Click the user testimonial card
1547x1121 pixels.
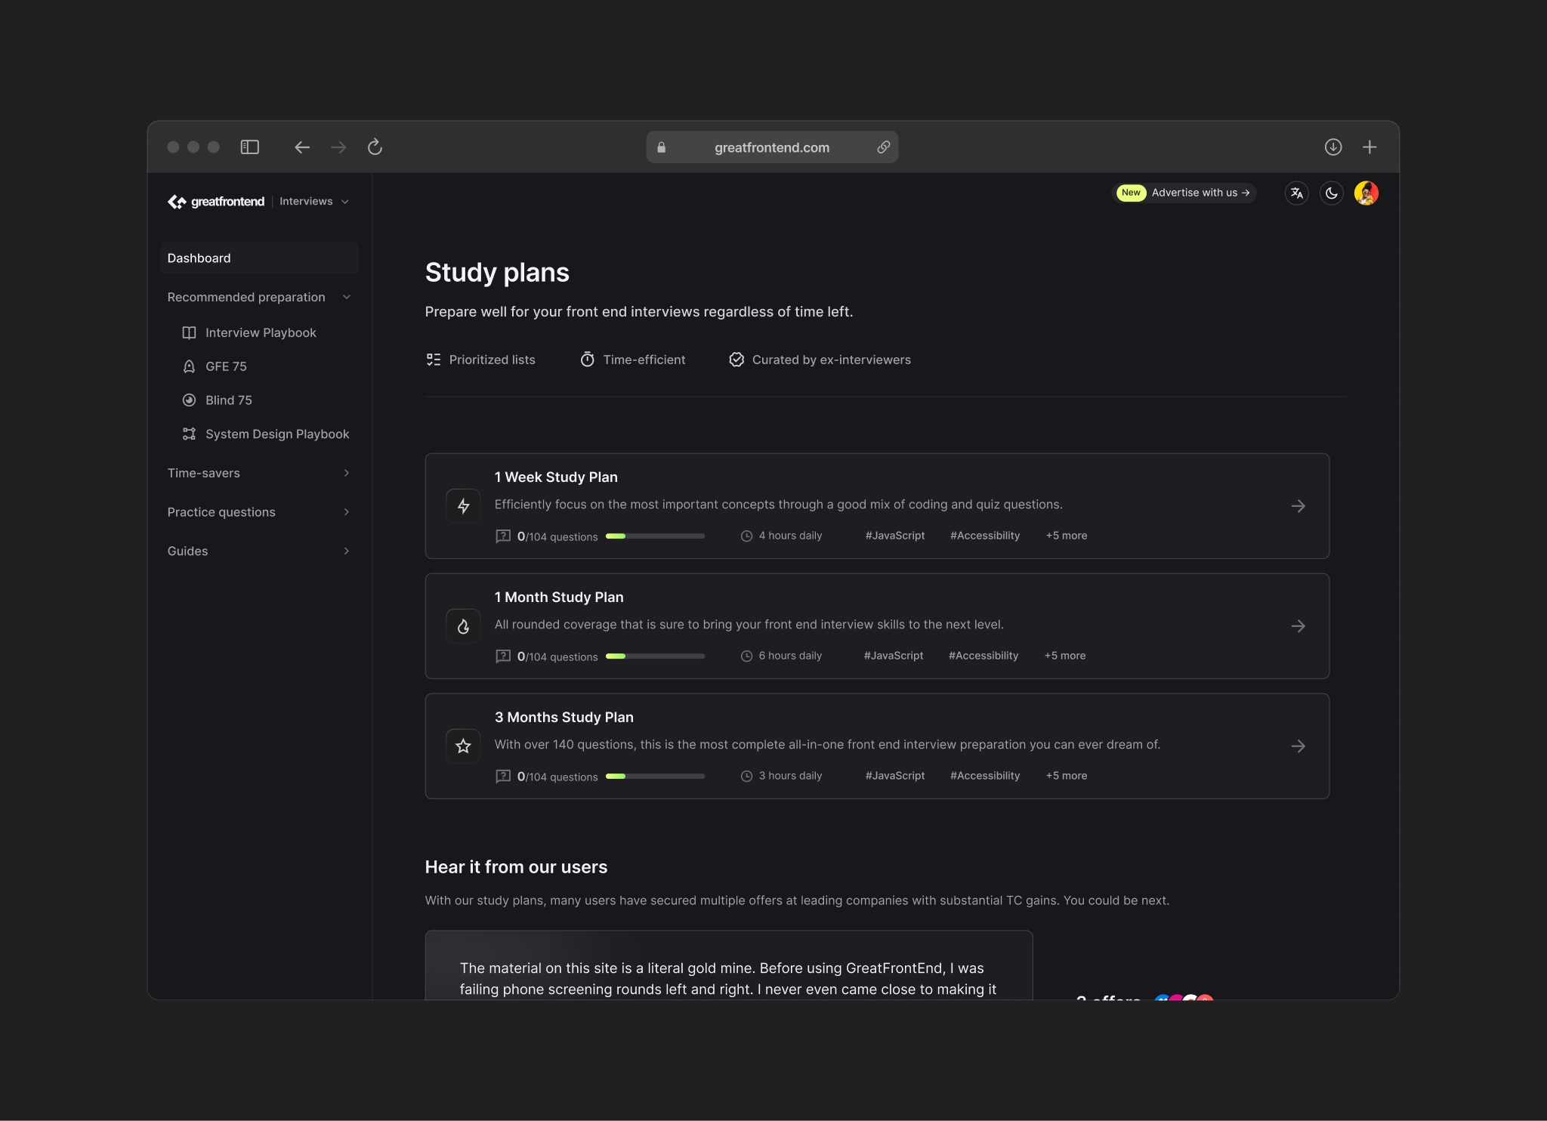[x=729, y=965]
